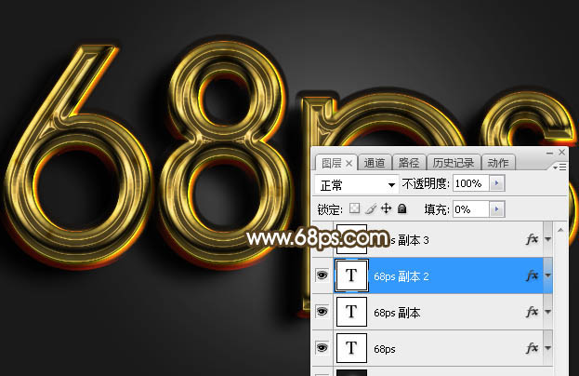This screenshot has height=376, width=579.
Task: Close the layers panel window
Action: click(x=562, y=152)
